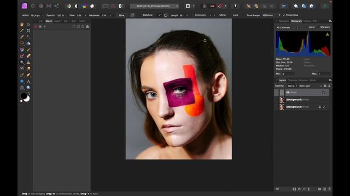Open the Macro panel tab
This screenshot has height=196, width=350.
click(49, 21)
